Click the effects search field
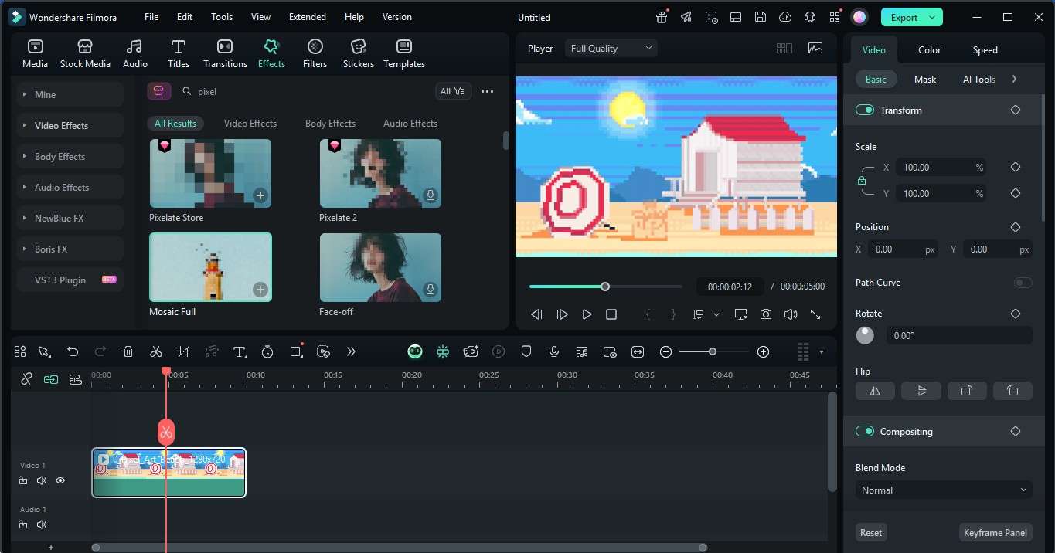 pyautogui.click(x=301, y=91)
